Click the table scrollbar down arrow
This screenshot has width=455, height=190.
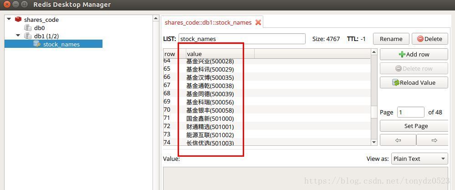pos(374,142)
